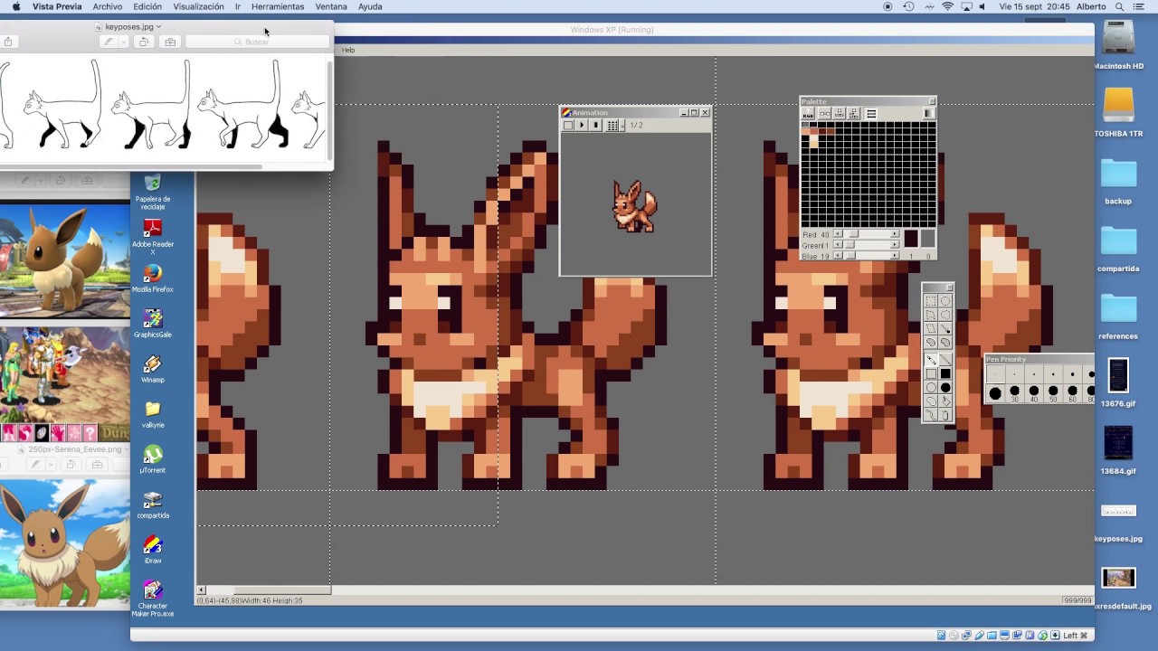The height and width of the screenshot is (651, 1158).
Task: Open Winamp desktop shortcut
Action: pos(153,368)
